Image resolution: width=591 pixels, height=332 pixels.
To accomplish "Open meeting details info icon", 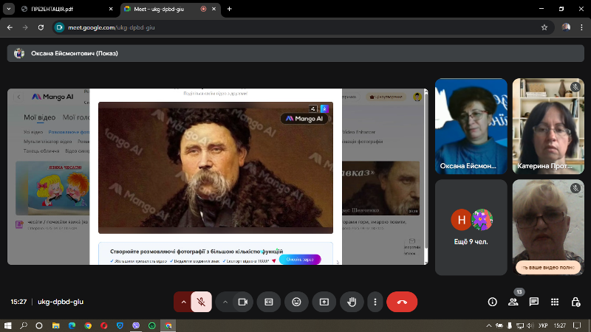I will pos(492,302).
